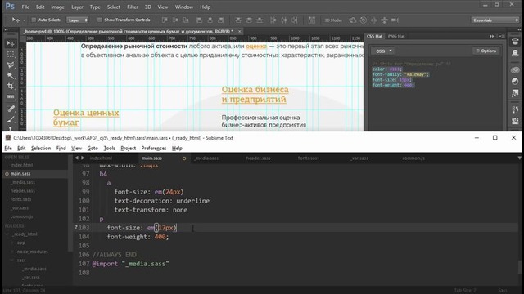Switch to the common.js editor tab
Screen dimensions: 524x294
[413, 158]
